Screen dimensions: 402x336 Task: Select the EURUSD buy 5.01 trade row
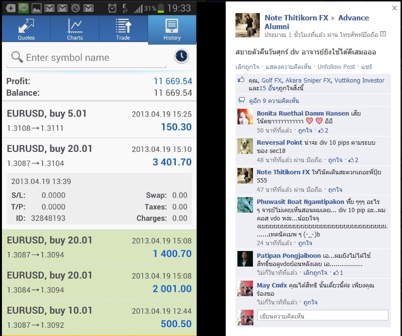pos(99,120)
